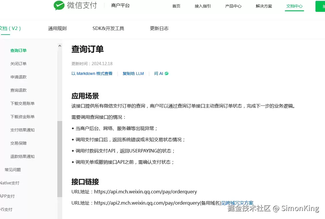Click the 复制给 LLM link

tap(133, 73)
